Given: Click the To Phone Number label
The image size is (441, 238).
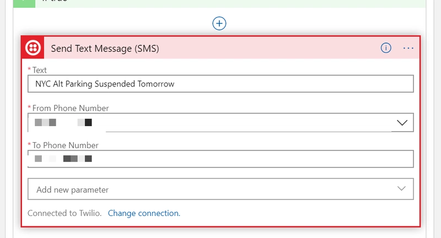Looking at the screenshot, I should point(65,145).
